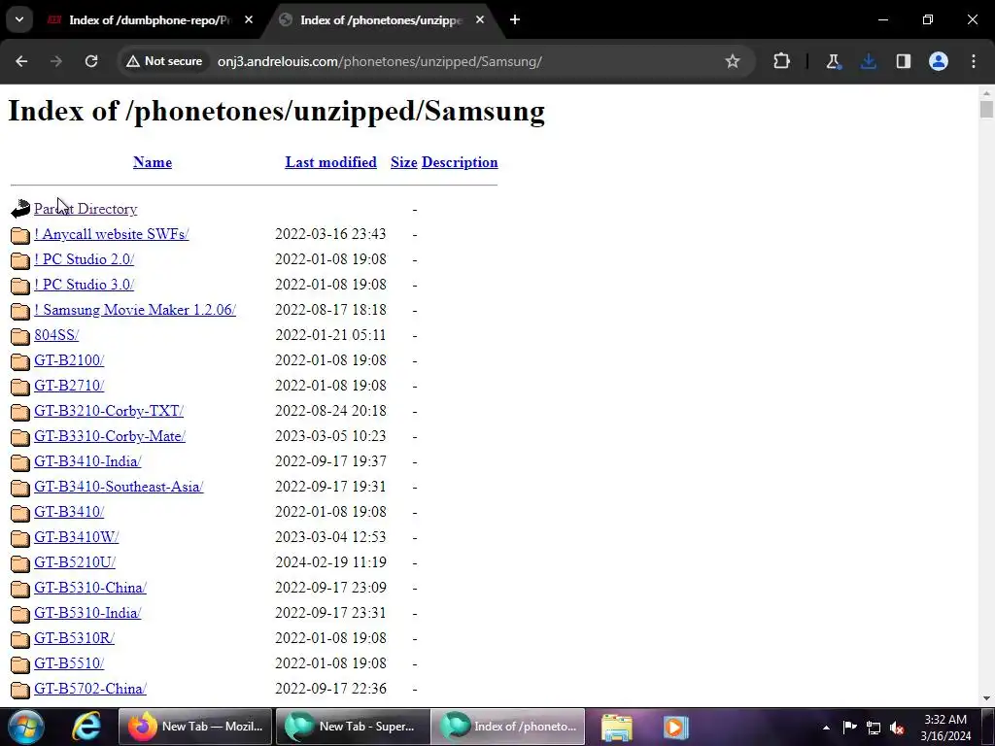Switch to Firefox New Tab taskbar window

click(x=195, y=727)
